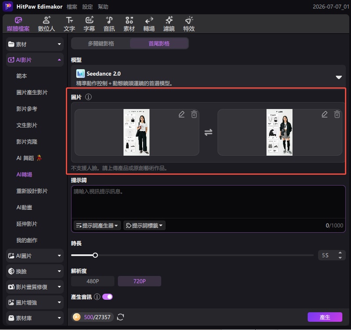Expand the 素材庫 sidebar section
Viewport: 351px width, 330px height.
[35, 318]
